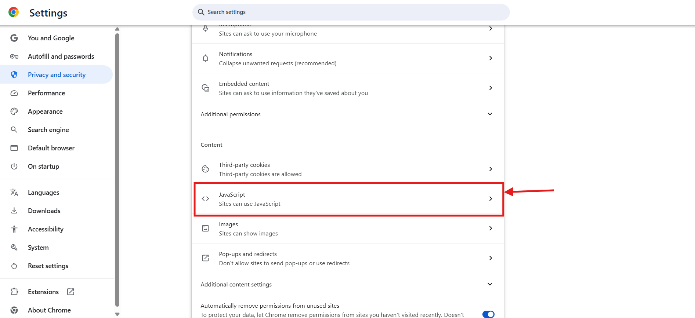Click the Images picture icon
Image resolution: width=695 pixels, height=318 pixels.
205,228
